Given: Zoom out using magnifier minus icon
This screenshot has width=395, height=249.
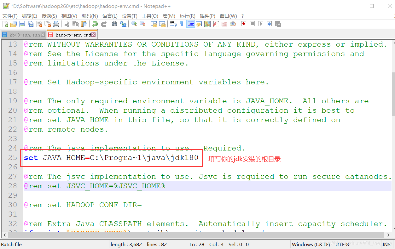Looking at the screenshot, I should tap(142, 24).
